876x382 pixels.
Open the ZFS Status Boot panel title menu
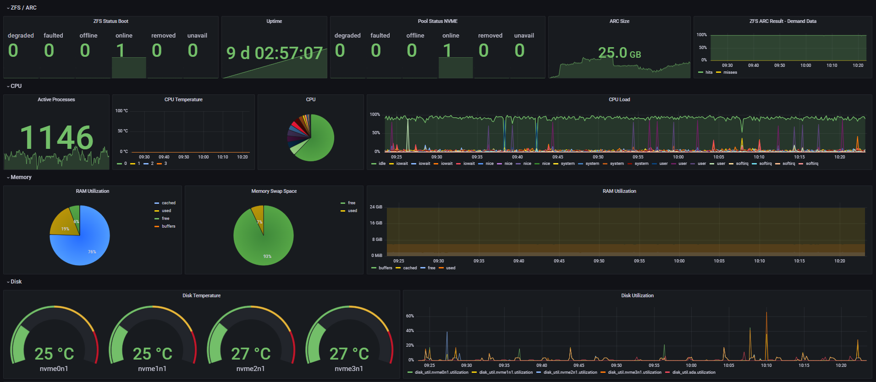(111, 21)
